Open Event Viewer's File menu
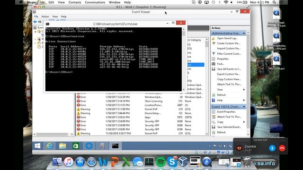 tap(36, 17)
